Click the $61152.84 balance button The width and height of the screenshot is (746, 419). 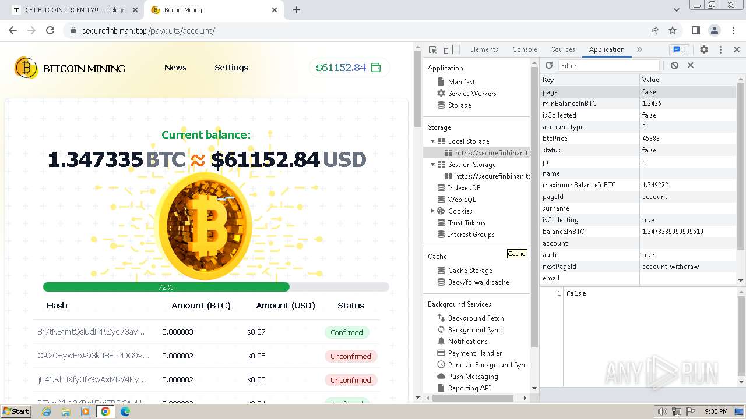tap(349, 68)
